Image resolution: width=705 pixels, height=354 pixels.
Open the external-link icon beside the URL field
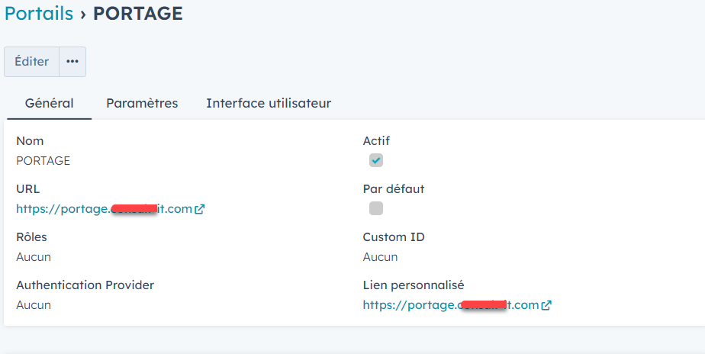(200, 209)
